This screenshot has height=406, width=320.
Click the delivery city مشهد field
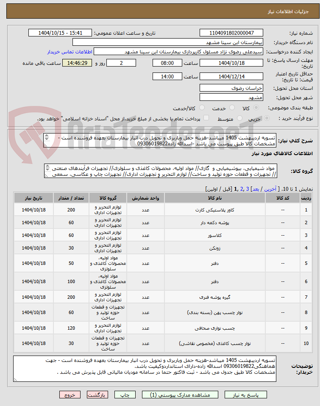click(231, 97)
